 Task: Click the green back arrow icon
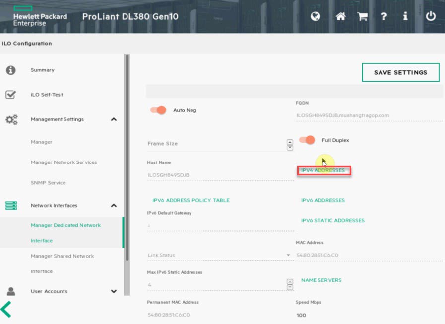pyautogui.click(x=6, y=309)
